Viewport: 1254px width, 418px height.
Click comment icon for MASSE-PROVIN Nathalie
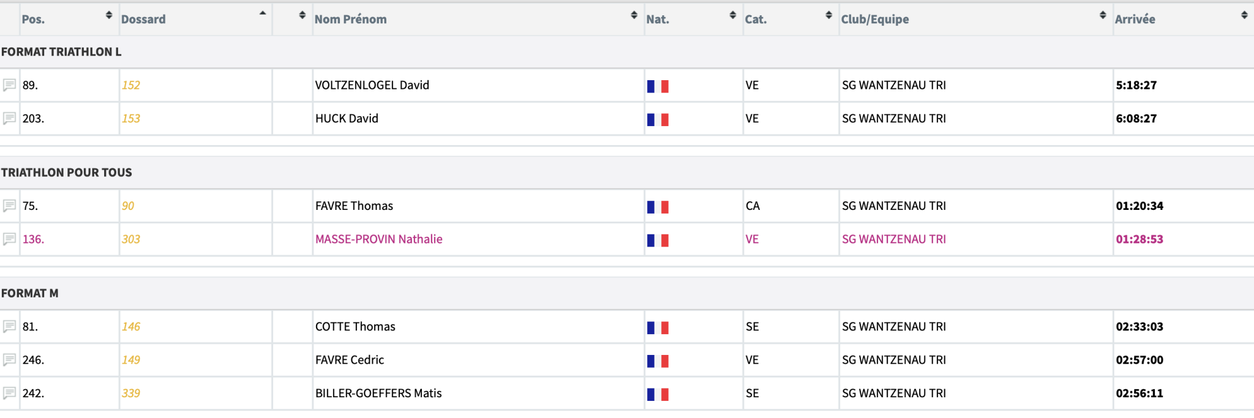pyautogui.click(x=9, y=239)
